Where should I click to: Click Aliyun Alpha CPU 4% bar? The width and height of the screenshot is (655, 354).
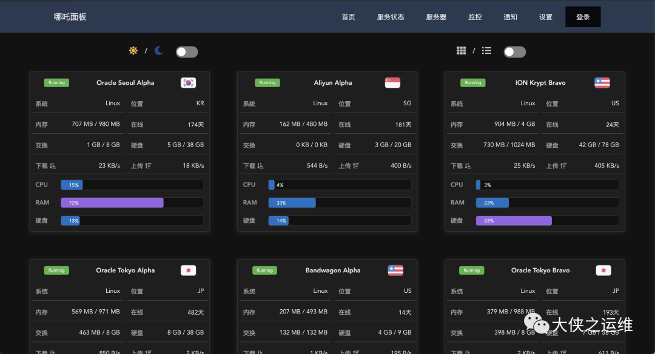340,185
